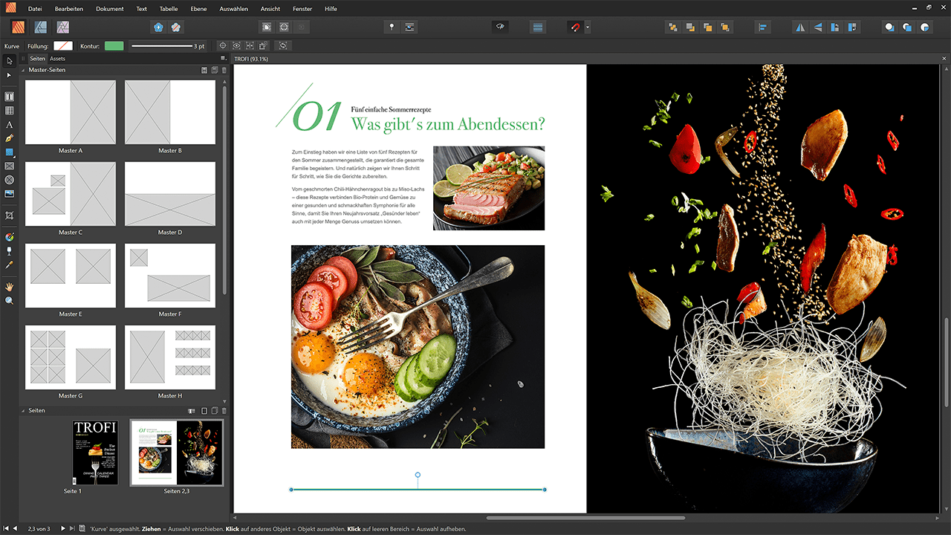Select the Move tool in tools panel

[x=10, y=60]
